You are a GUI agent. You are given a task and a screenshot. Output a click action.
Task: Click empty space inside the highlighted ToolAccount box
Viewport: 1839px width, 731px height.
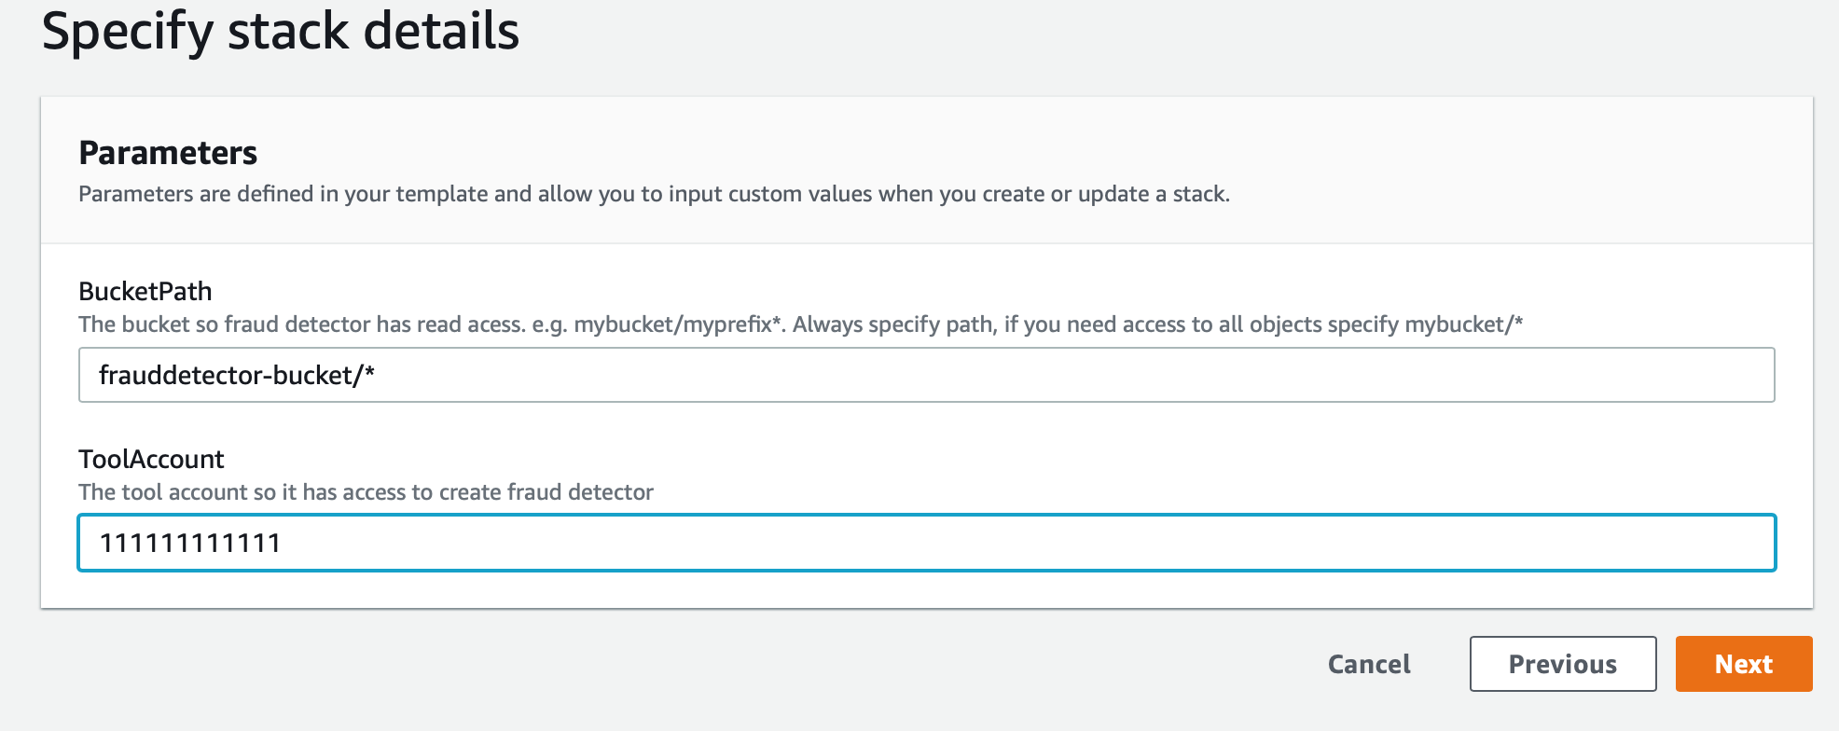(1026, 543)
